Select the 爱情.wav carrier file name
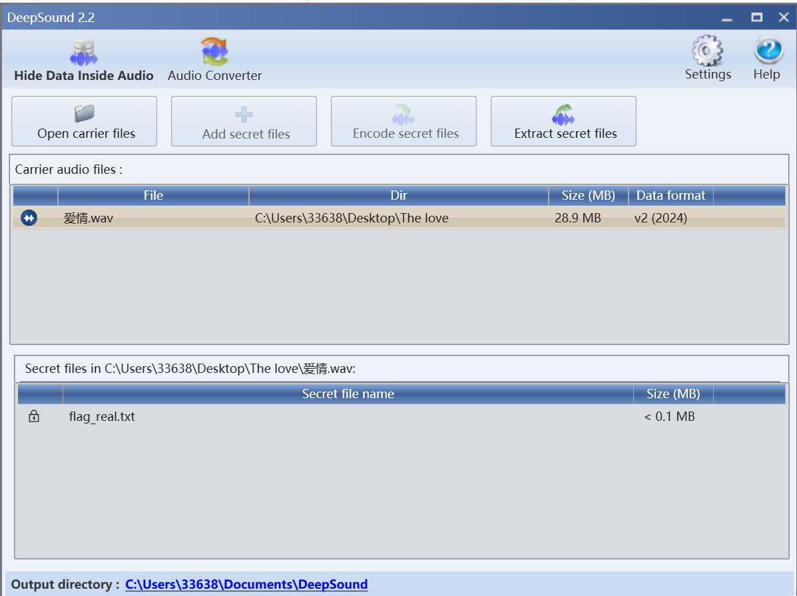The width and height of the screenshot is (797, 596). pos(89,218)
